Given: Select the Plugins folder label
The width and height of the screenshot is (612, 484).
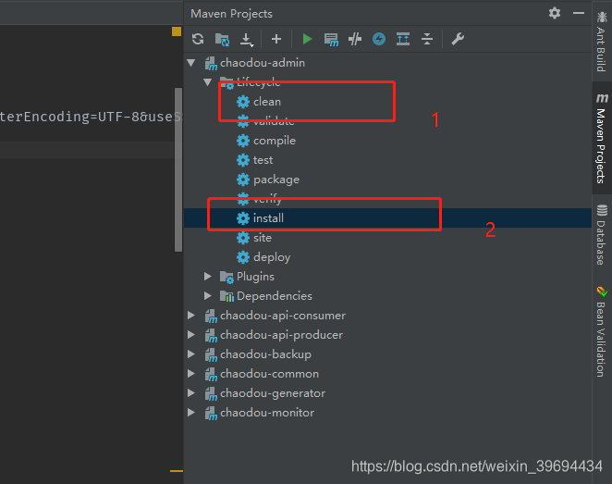Looking at the screenshot, I should coord(255,277).
